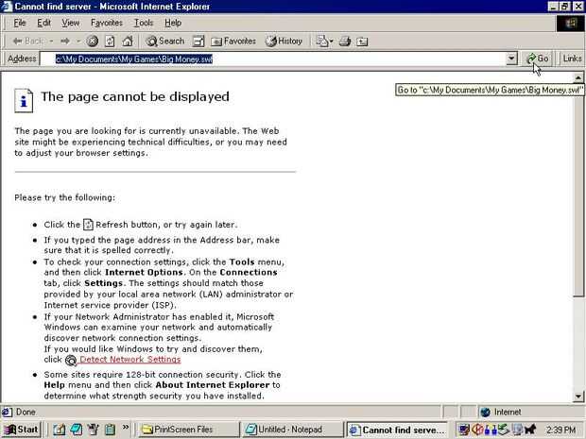The width and height of the screenshot is (586, 439).
Task: Switch to Untitled - Notepad taskbar button
Action: pyautogui.click(x=293, y=430)
